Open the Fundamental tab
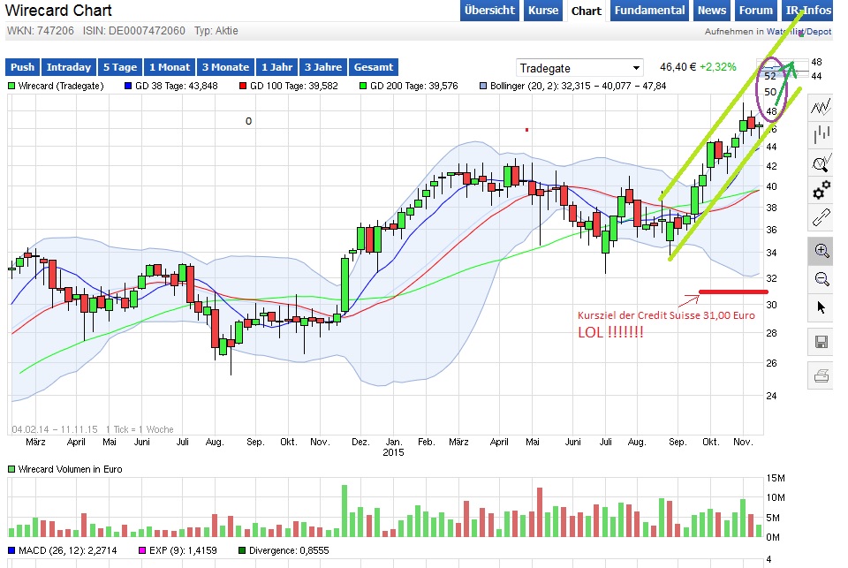 [x=649, y=11]
